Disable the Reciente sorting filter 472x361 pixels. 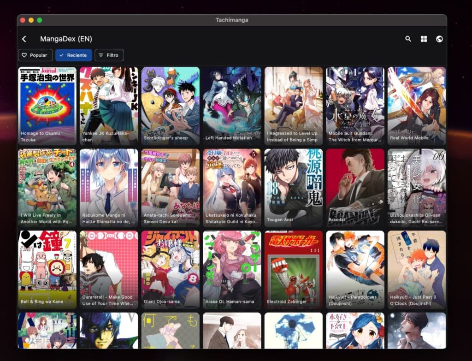click(73, 55)
